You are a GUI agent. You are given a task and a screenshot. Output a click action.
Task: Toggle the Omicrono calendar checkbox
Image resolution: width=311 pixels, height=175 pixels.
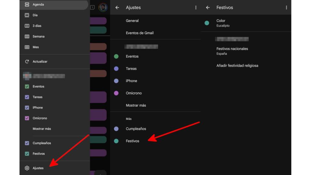pyautogui.click(x=27, y=118)
